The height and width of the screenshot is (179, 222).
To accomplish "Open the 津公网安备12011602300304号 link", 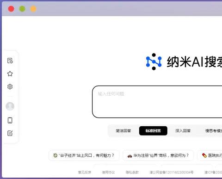I will click(172, 173).
